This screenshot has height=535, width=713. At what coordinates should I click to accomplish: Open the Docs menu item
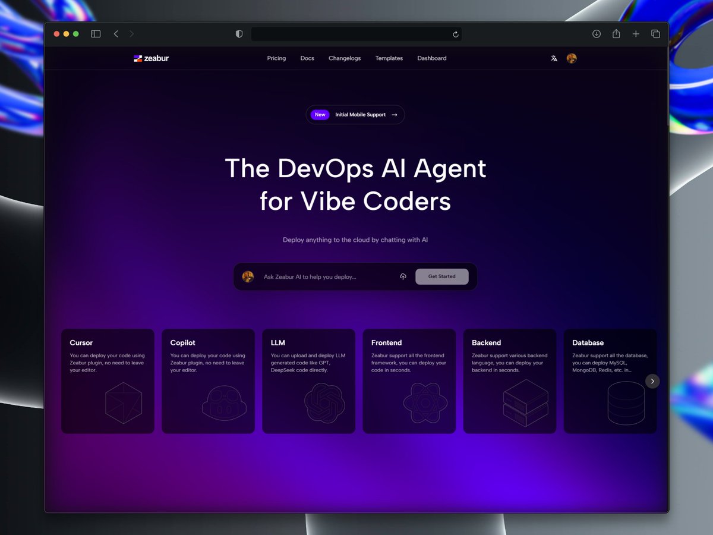tap(307, 58)
